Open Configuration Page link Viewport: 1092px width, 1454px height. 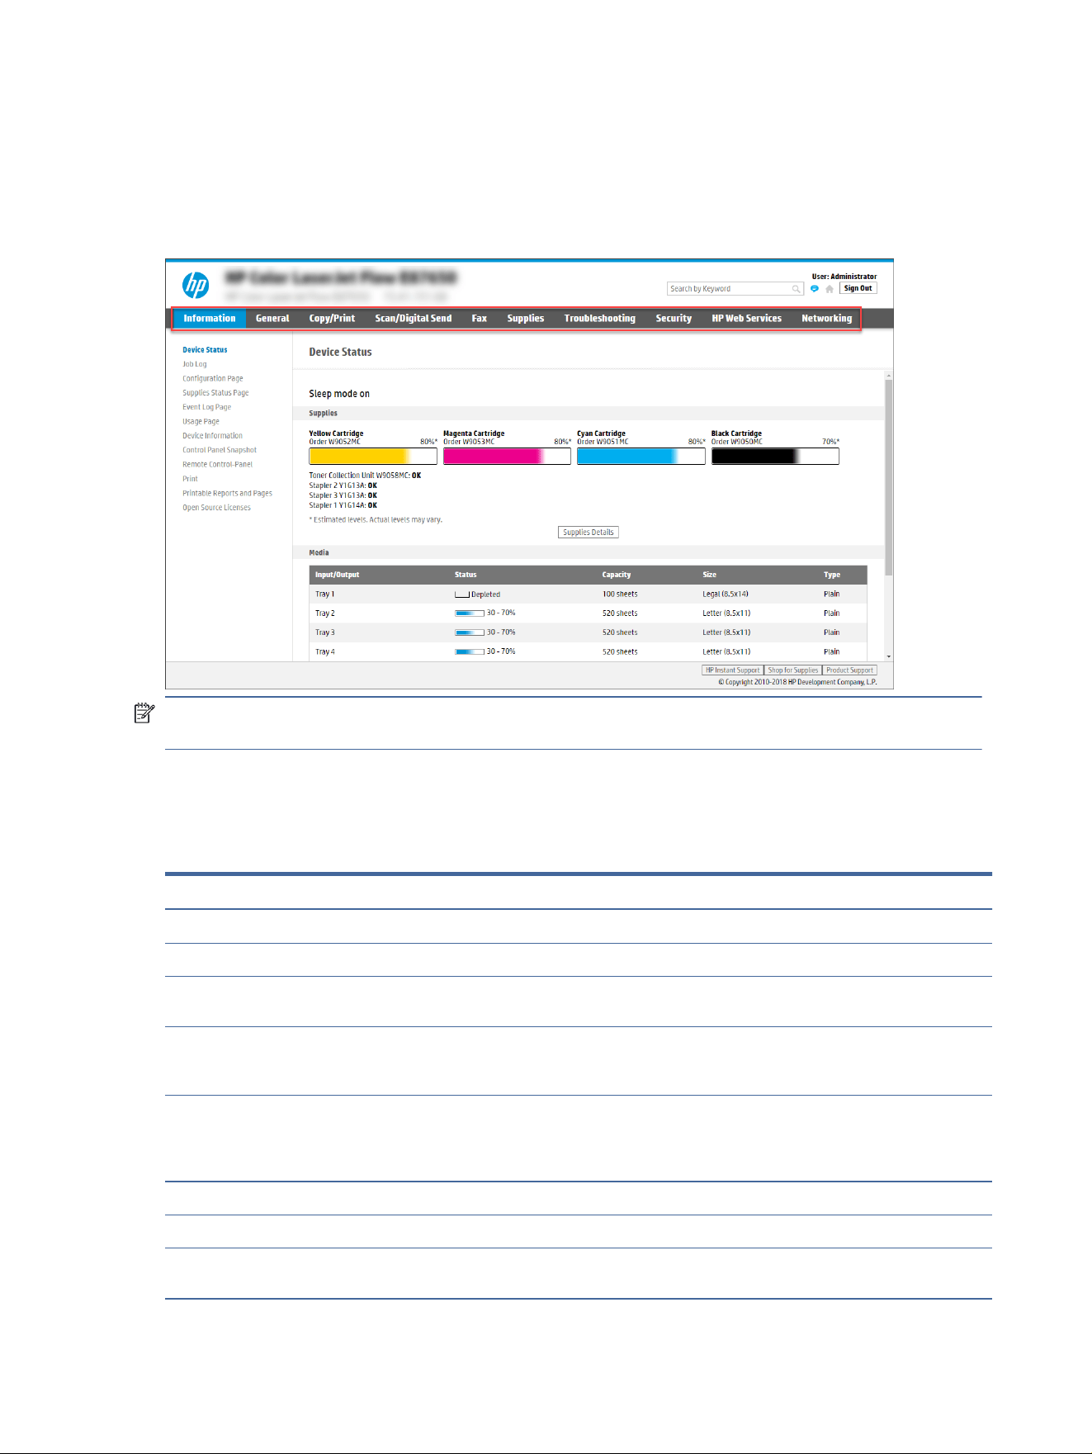213,379
